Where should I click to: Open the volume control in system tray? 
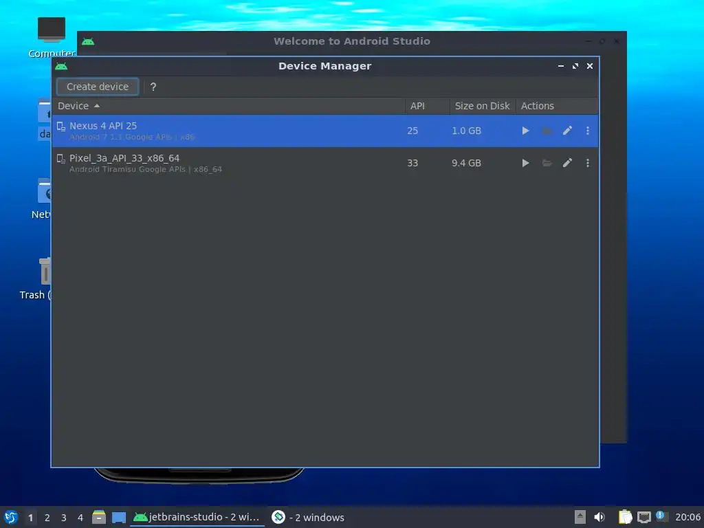(x=599, y=517)
